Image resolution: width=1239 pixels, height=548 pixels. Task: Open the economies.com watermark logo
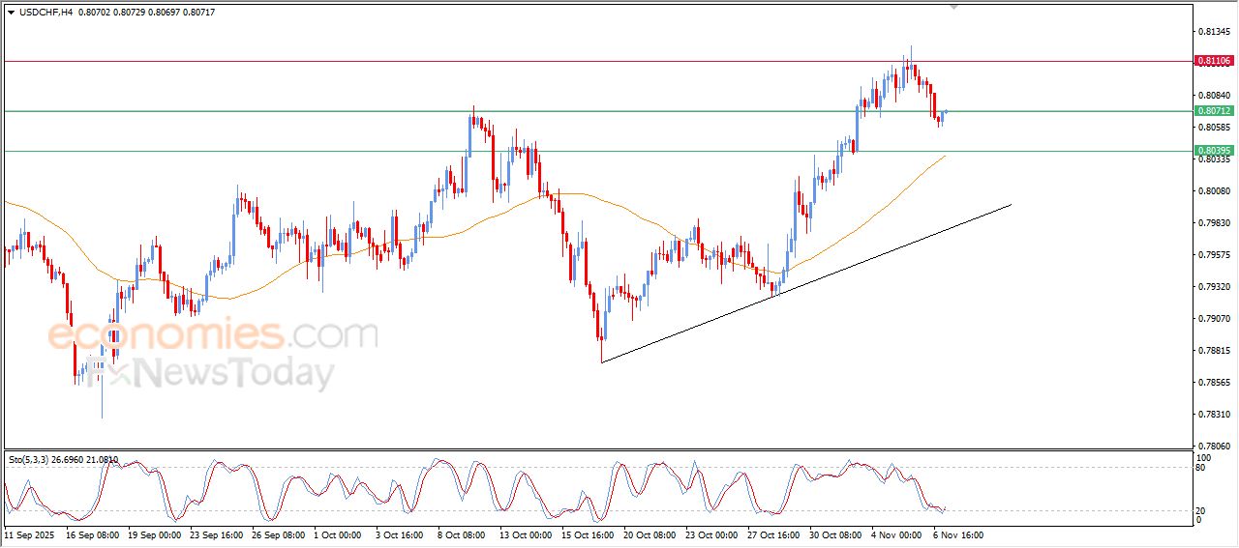213,335
